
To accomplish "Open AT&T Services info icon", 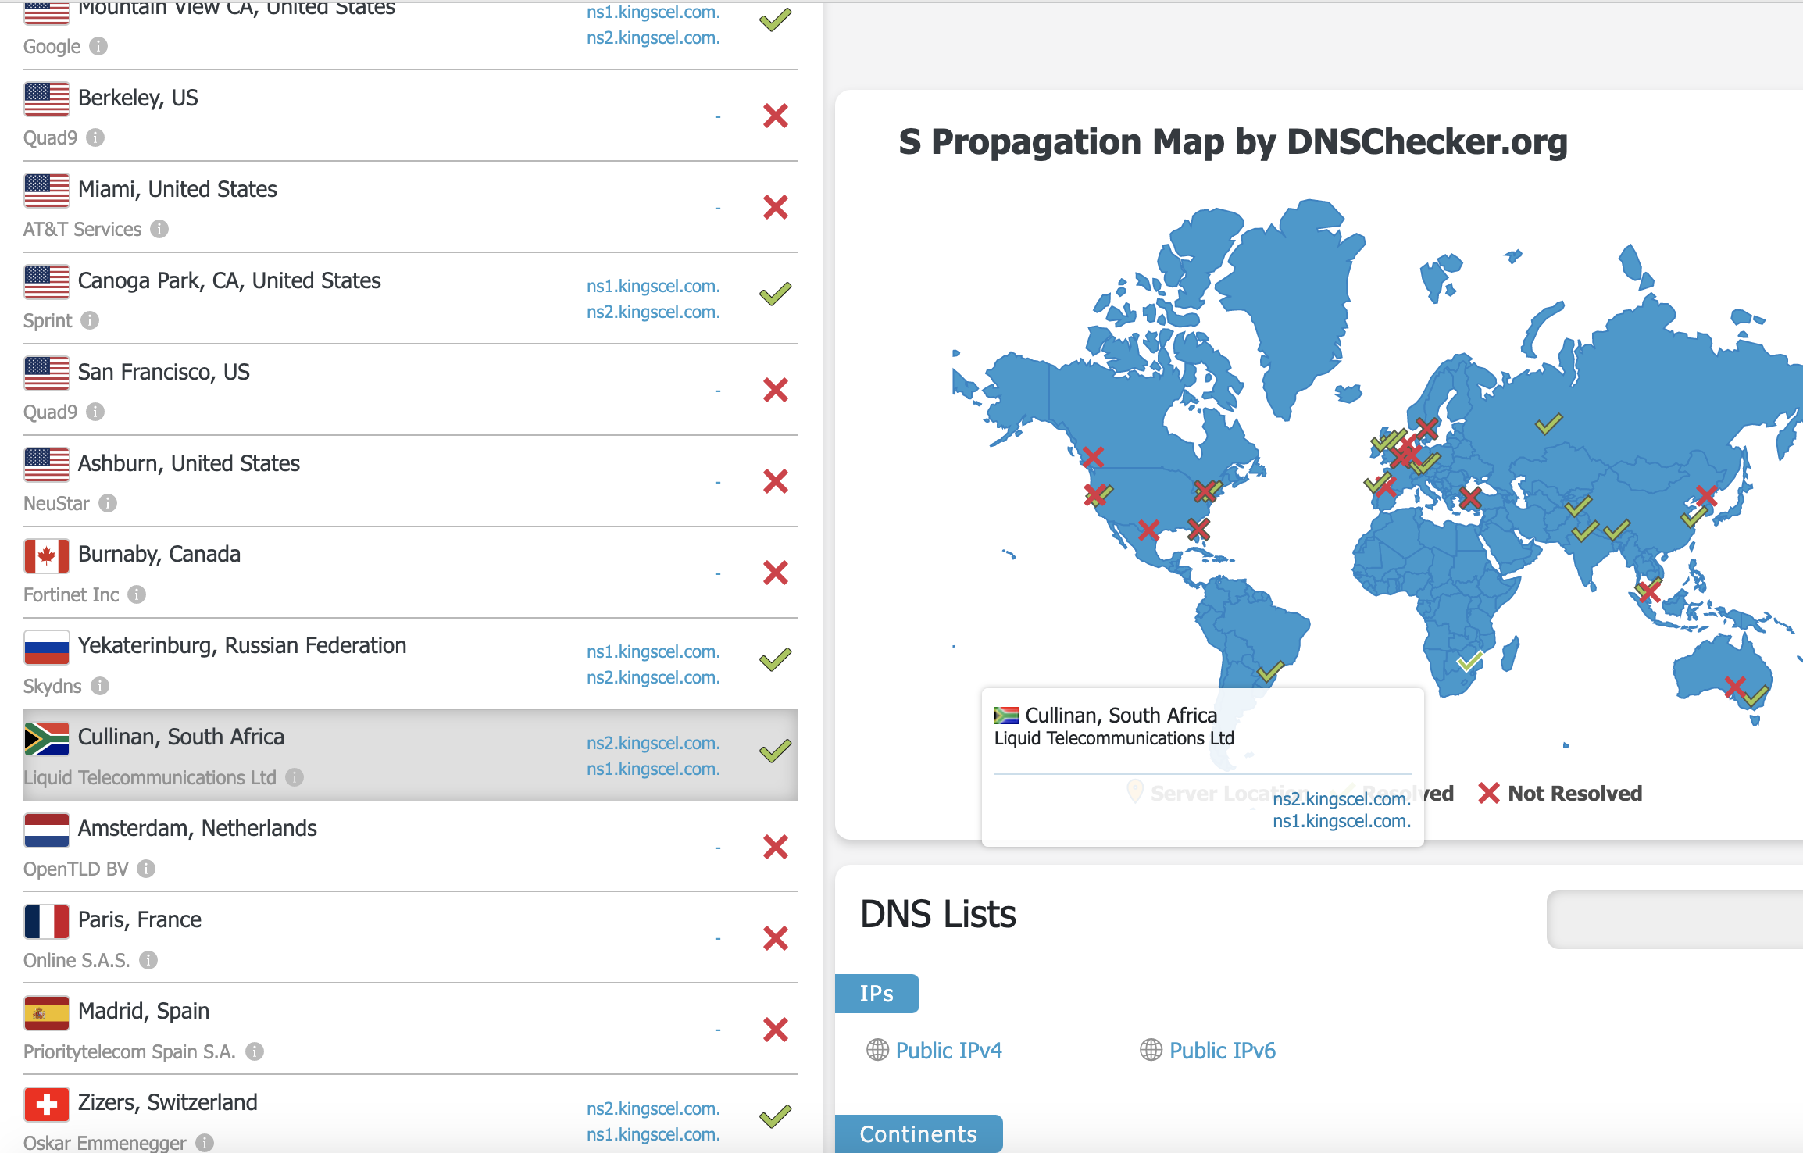I will [159, 229].
